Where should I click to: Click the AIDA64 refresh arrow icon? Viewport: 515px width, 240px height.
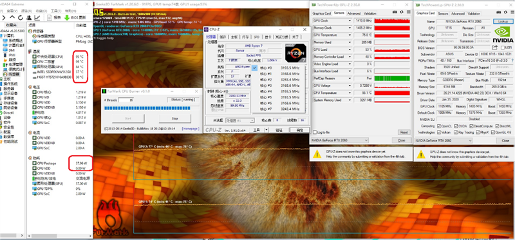point(21,17)
